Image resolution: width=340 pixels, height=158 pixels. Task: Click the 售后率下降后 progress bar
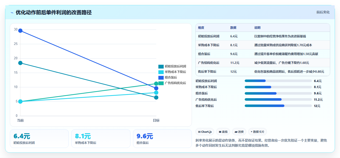(278, 106)
